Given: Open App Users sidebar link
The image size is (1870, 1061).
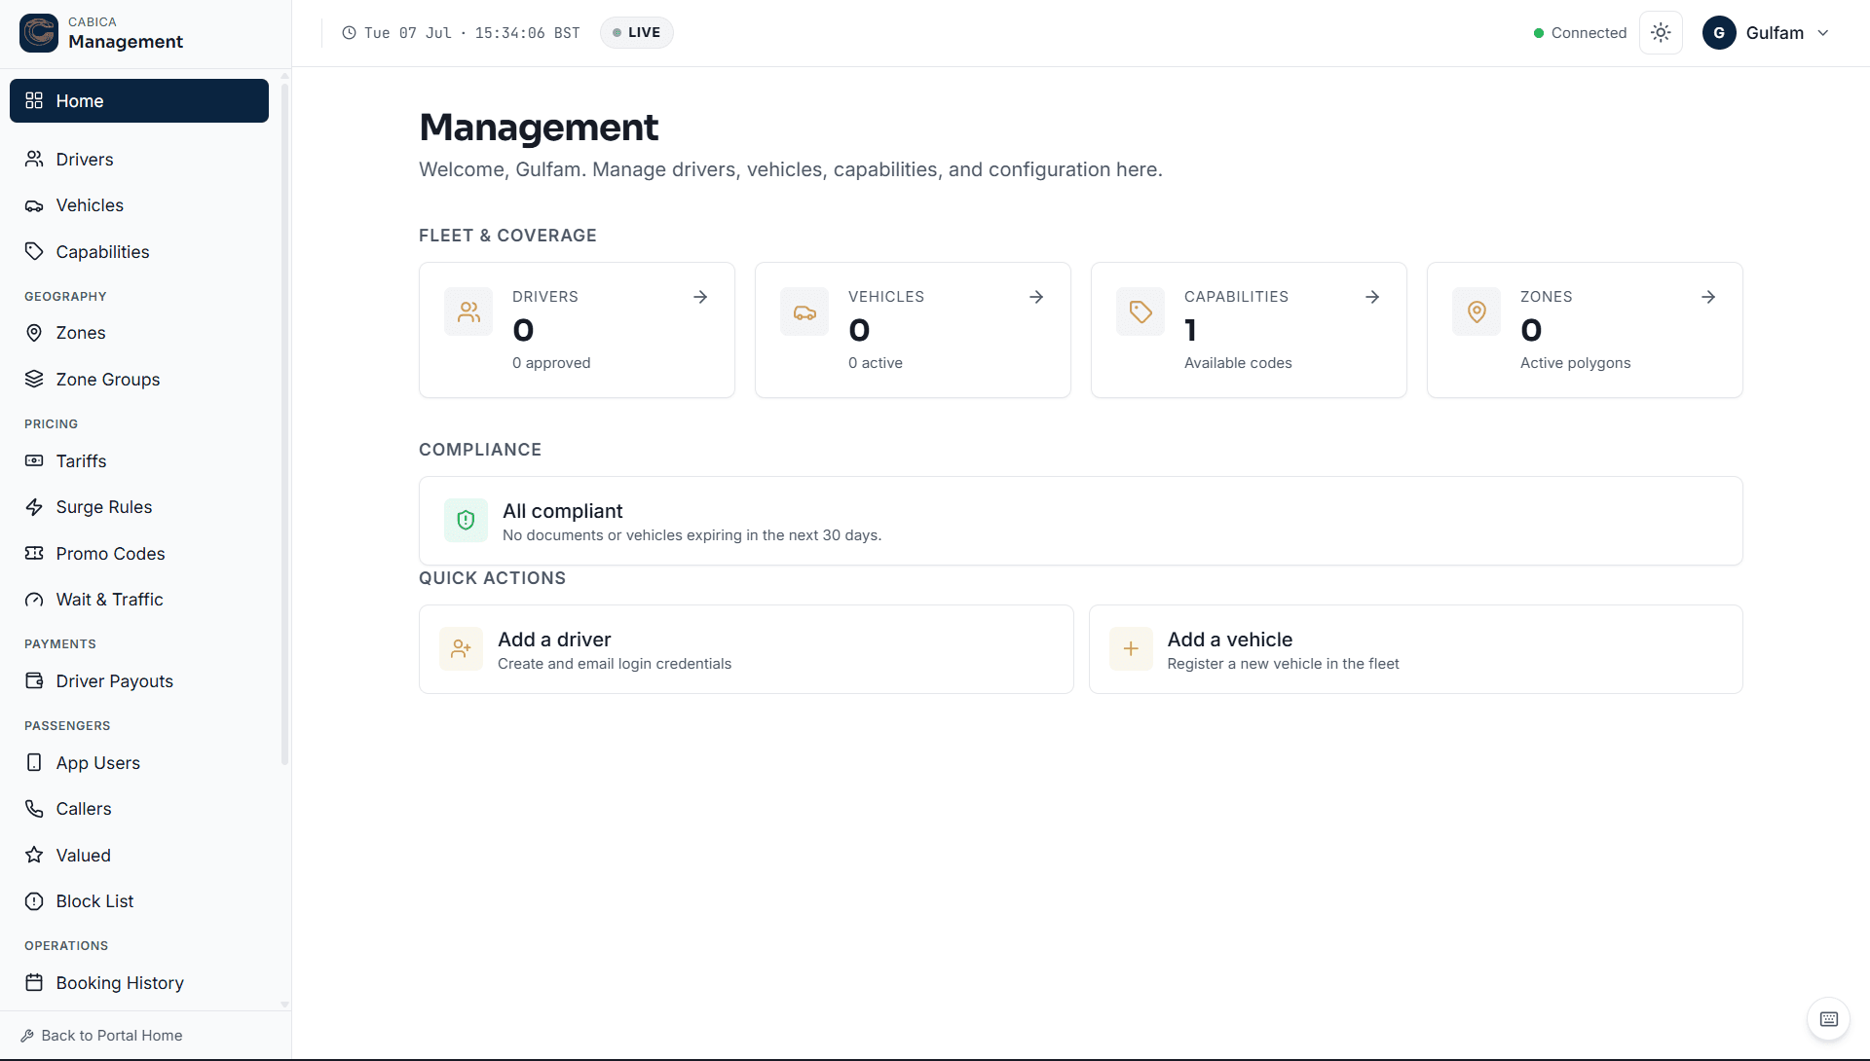Looking at the screenshot, I should click(139, 762).
